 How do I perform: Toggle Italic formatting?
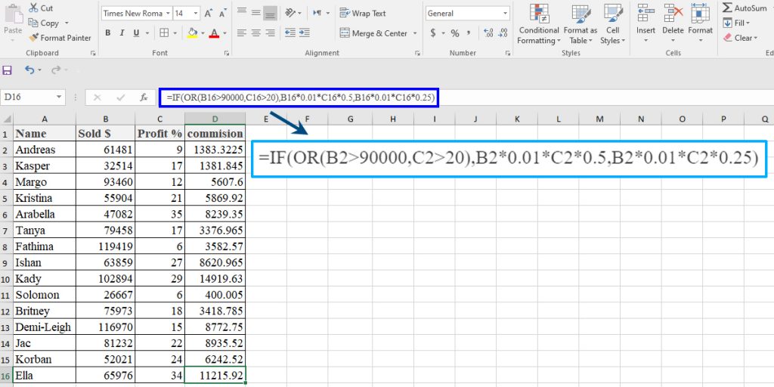[122, 33]
